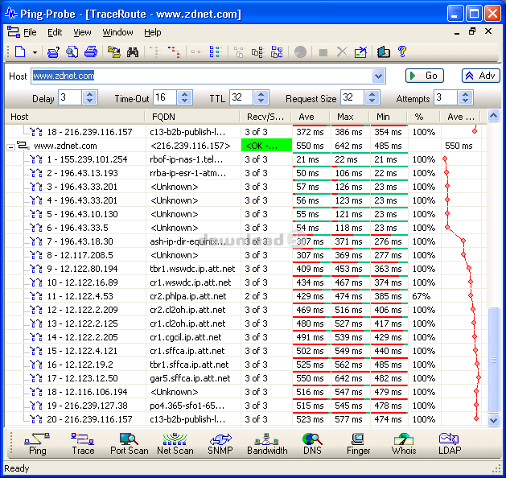Click the green <OK status cell

coord(266,146)
